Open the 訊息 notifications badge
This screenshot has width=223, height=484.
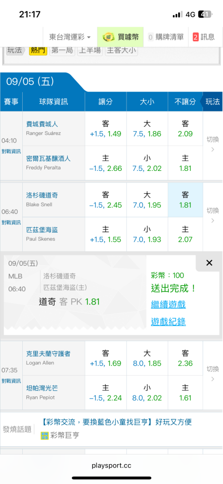click(x=195, y=37)
